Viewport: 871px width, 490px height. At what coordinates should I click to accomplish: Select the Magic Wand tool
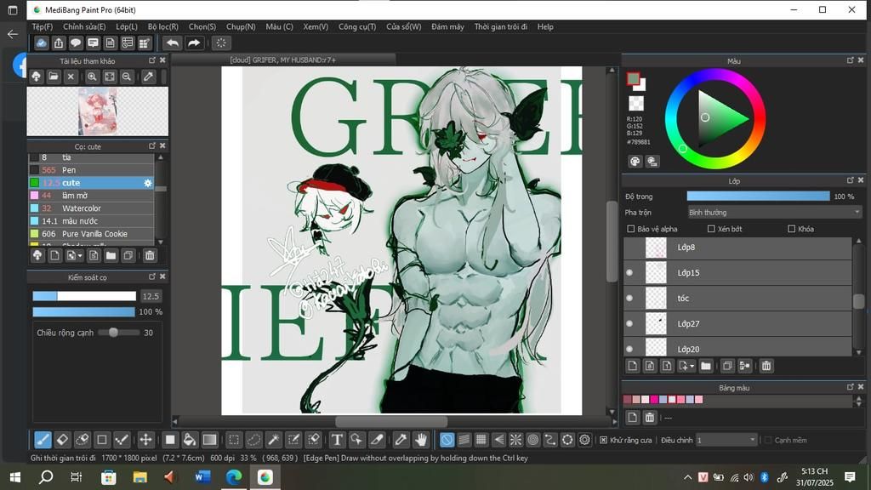coord(274,440)
